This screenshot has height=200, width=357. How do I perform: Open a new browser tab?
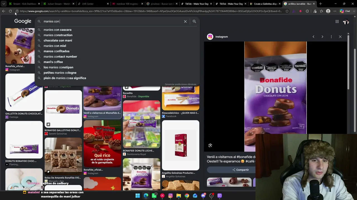pos(320,4)
